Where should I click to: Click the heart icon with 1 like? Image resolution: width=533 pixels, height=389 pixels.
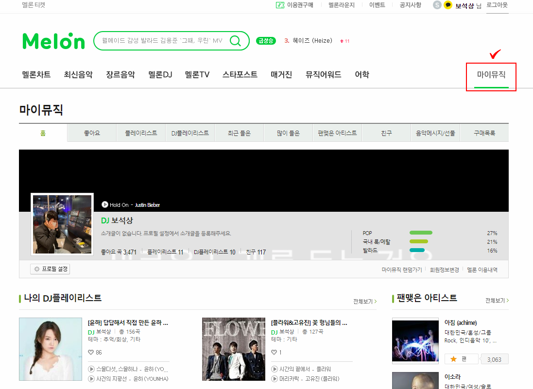(x=274, y=352)
